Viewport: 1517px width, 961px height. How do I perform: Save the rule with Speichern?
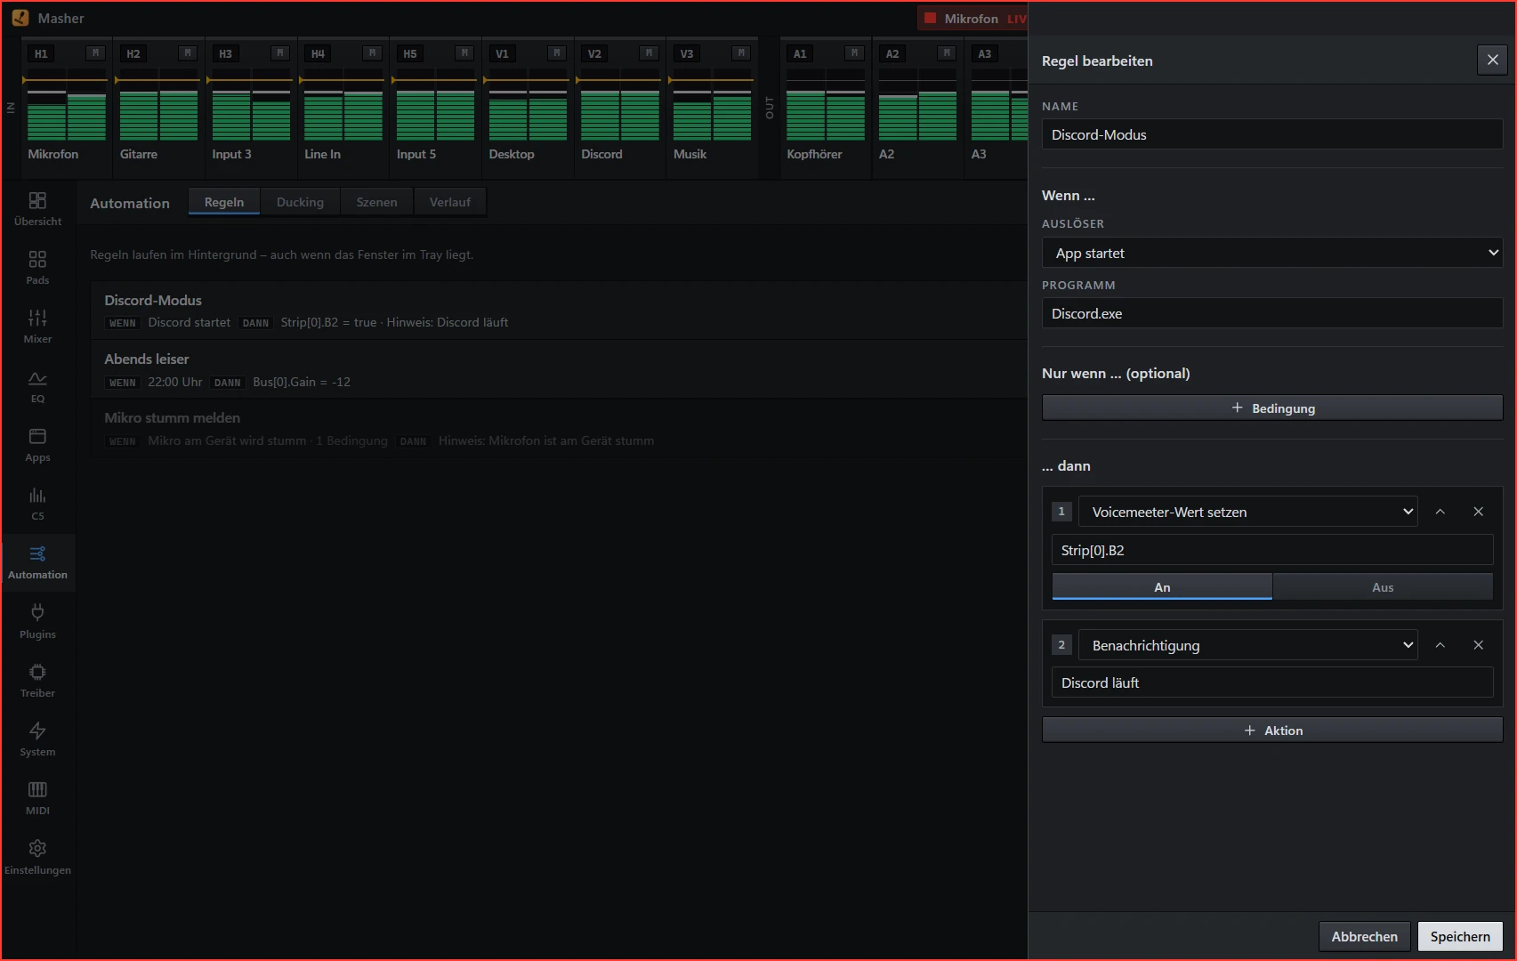click(x=1460, y=936)
